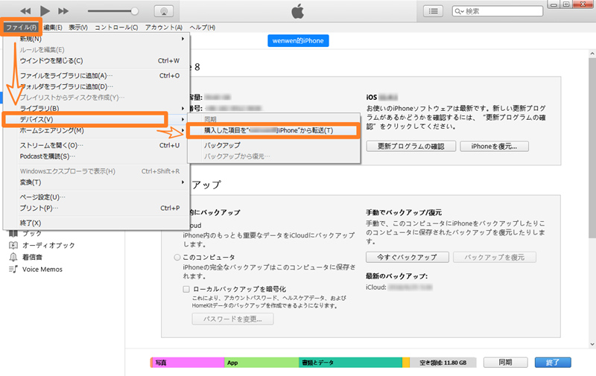Click the 写真 segment of storage bar

188,363
